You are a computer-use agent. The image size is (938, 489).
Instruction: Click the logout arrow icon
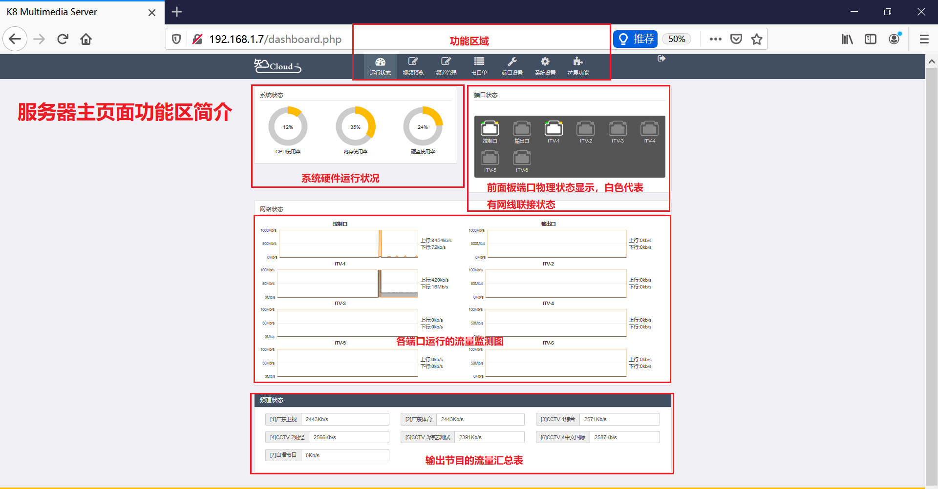[x=661, y=59]
